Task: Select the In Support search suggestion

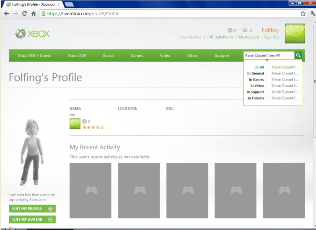Action: [272, 92]
